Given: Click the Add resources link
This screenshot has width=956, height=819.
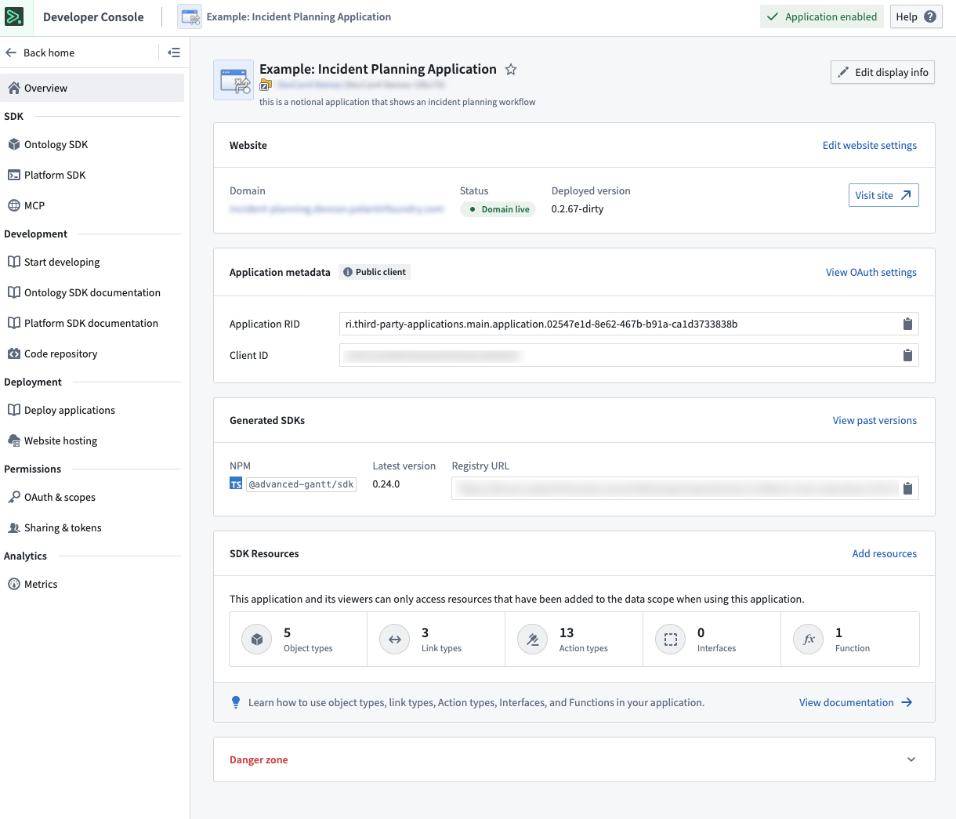Looking at the screenshot, I should (x=884, y=553).
